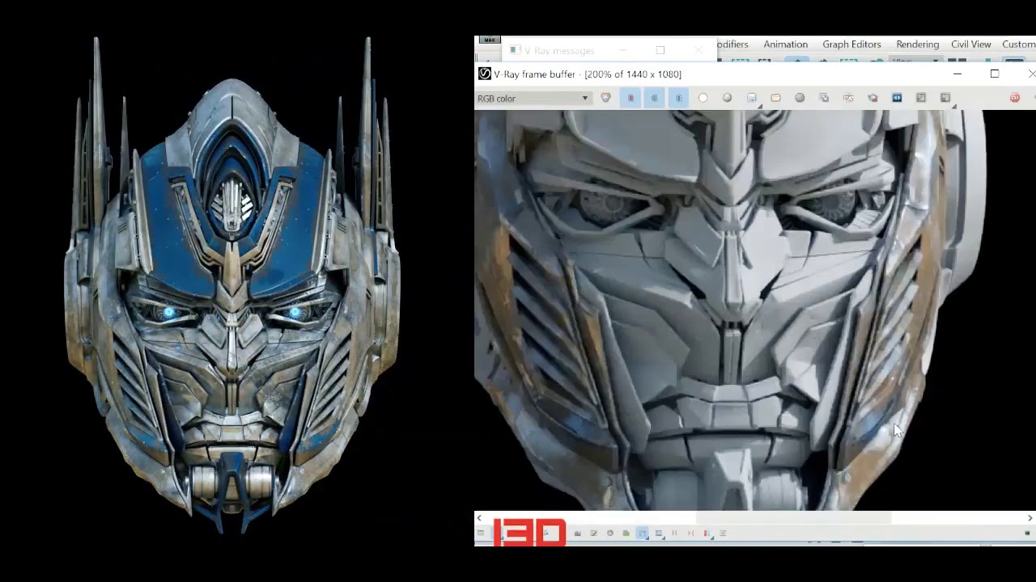
Task: Maximize the V-Ray frame buffer window
Action: pos(995,74)
